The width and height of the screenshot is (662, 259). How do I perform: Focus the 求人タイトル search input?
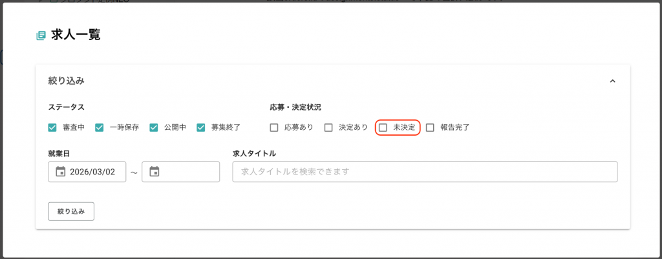[424, 172]
